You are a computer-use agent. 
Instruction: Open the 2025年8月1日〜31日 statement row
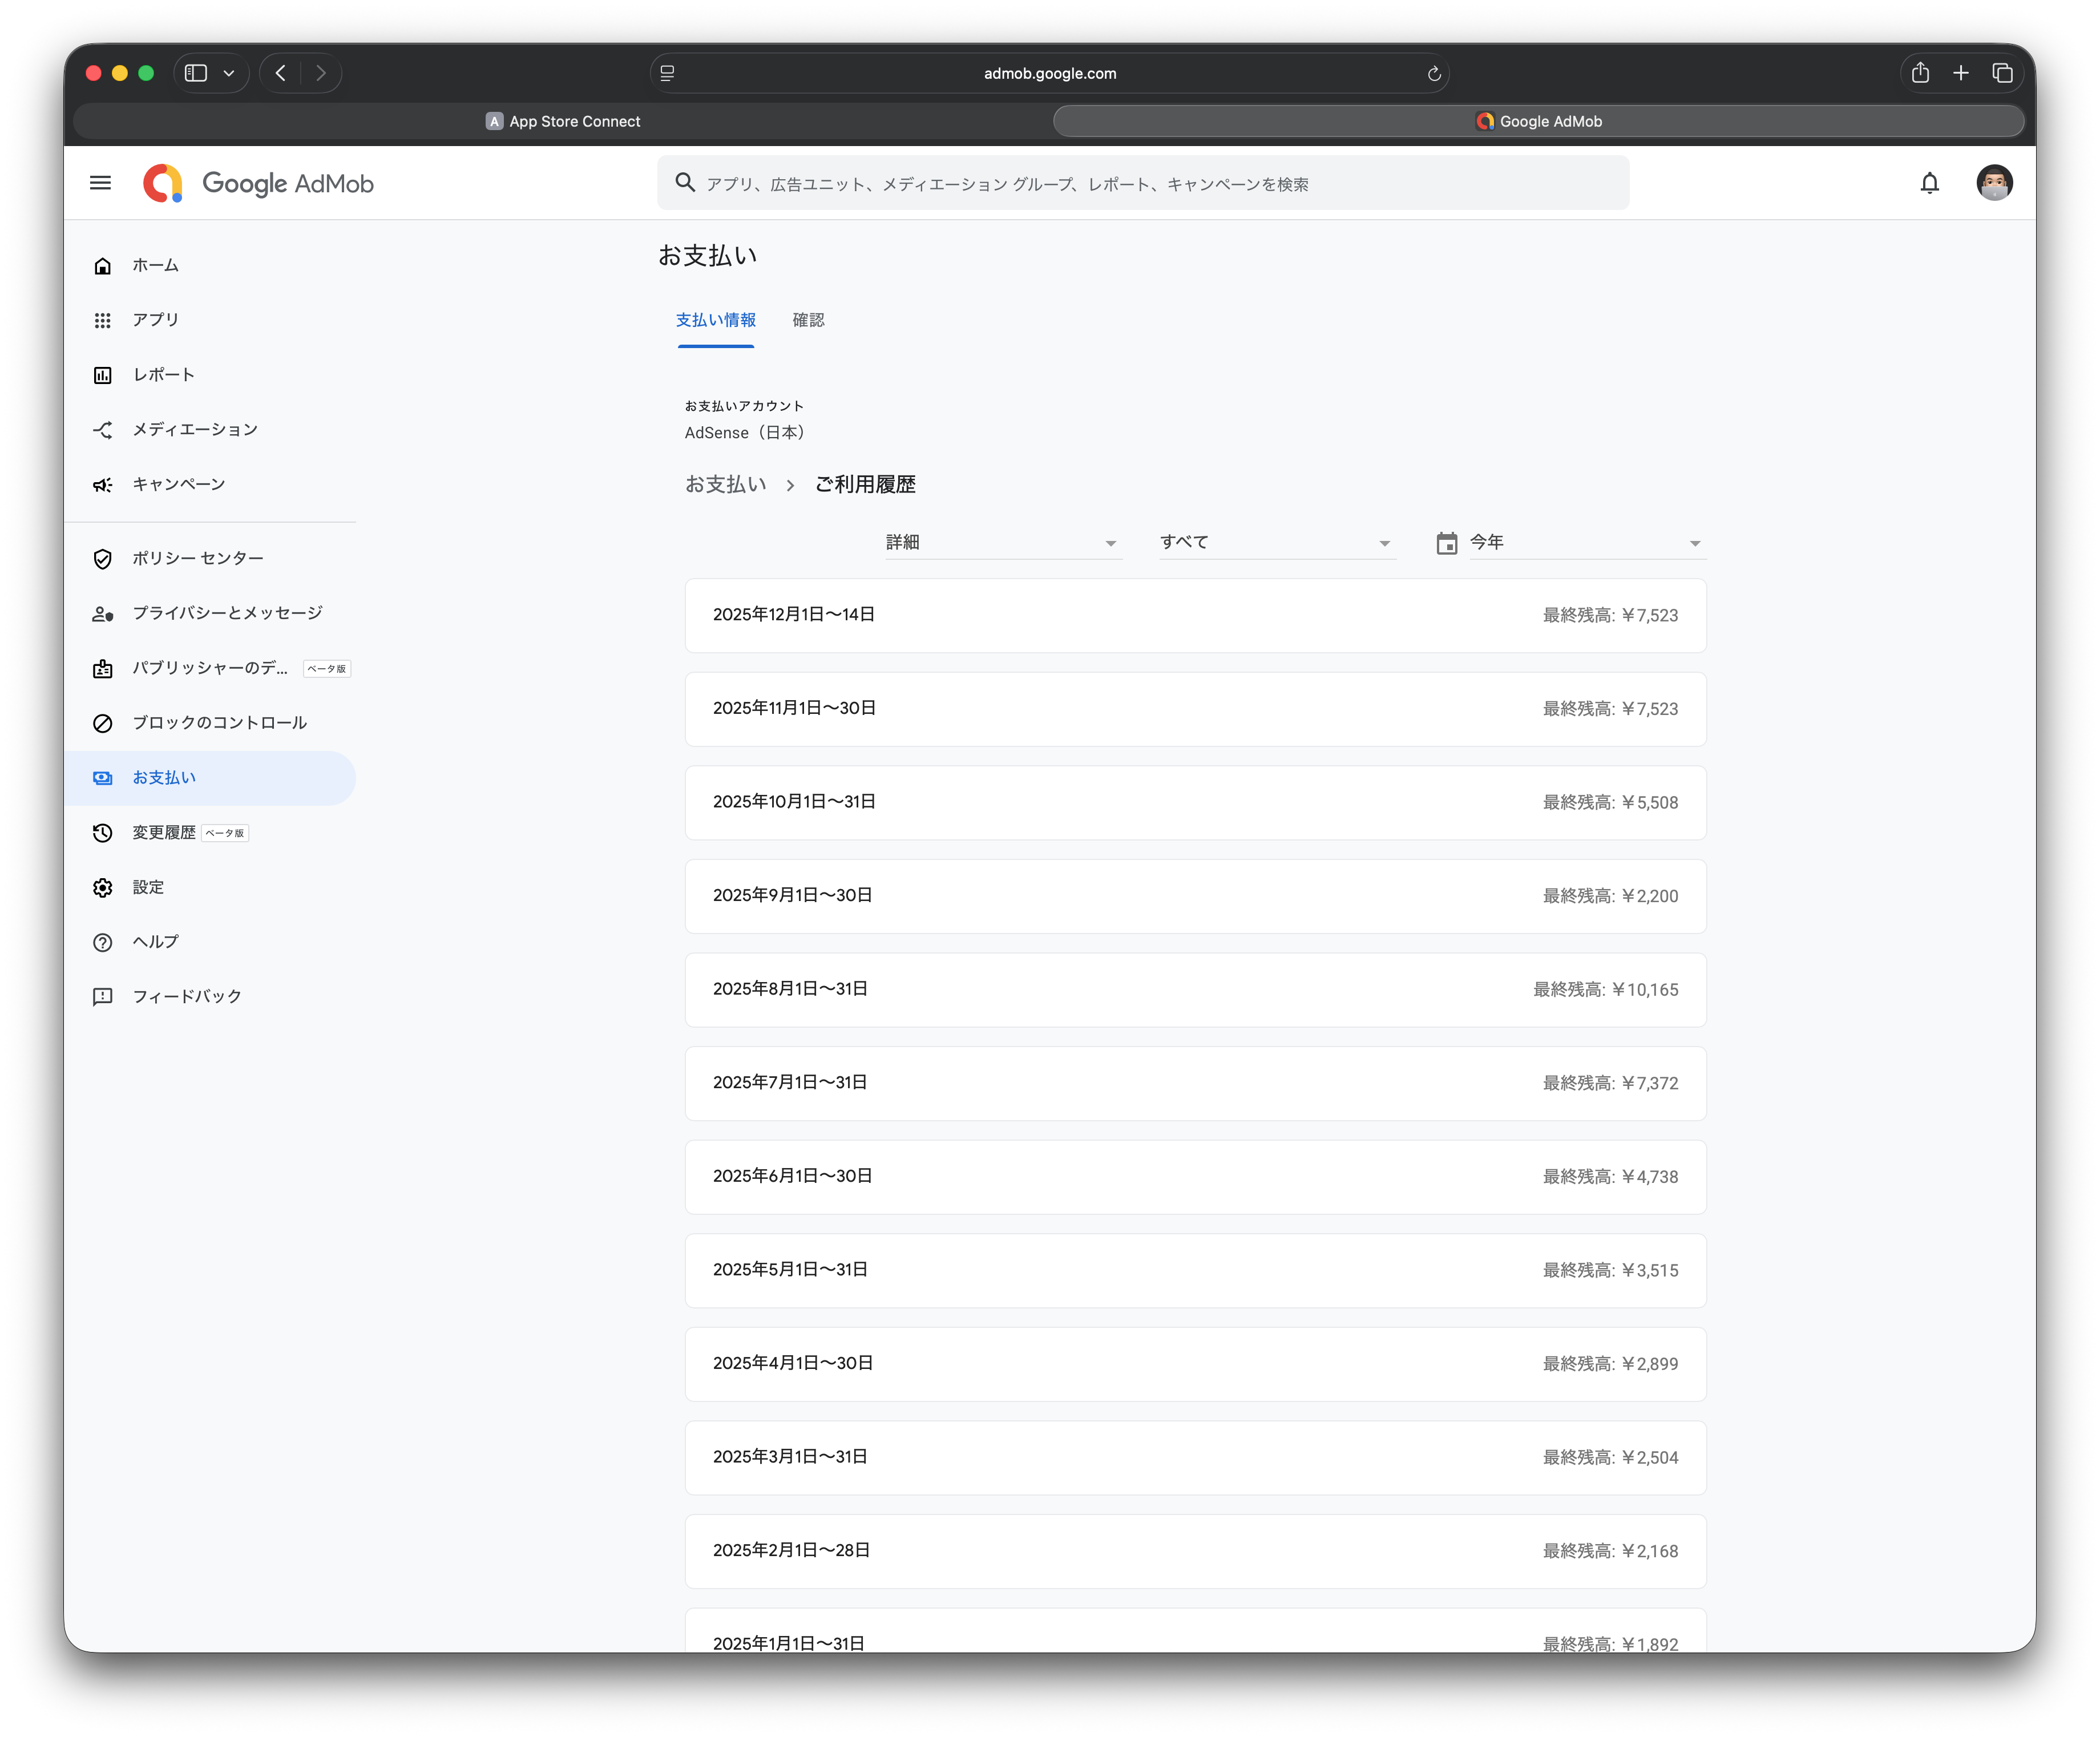coord(1195,990)
